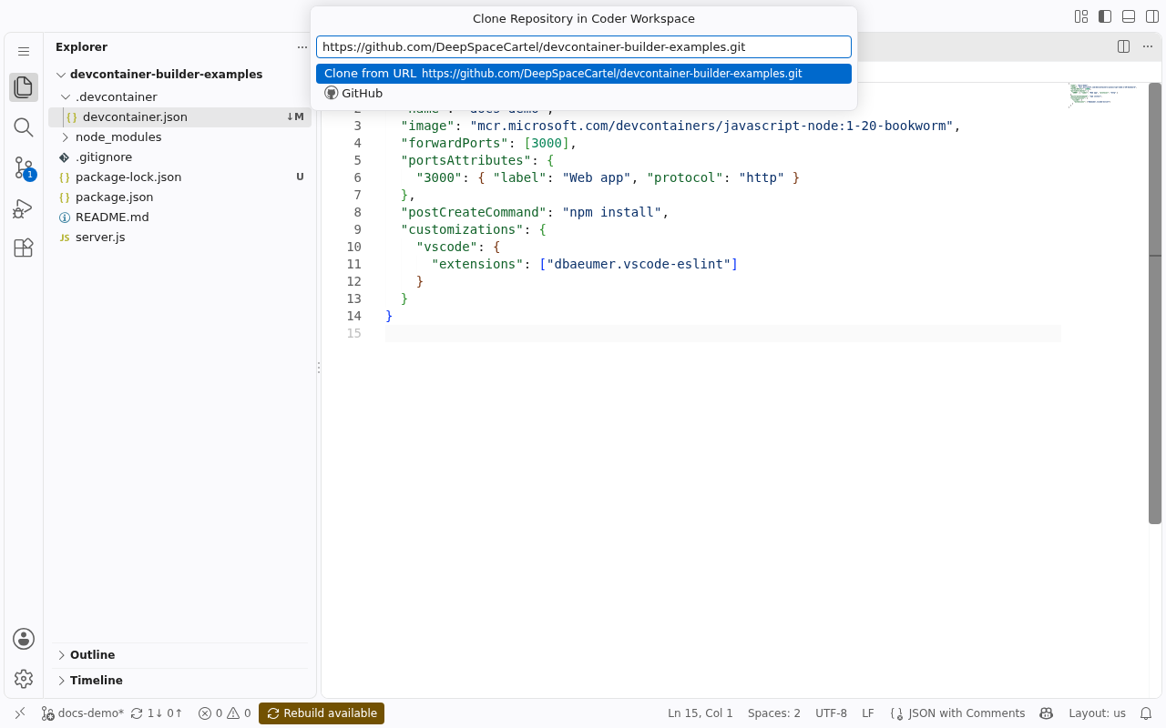Image resolution: width=1166 pixels, height=728 pixels.
Task: Toggle the bottom panel visibility
Action: click(x=1129, y=16)
